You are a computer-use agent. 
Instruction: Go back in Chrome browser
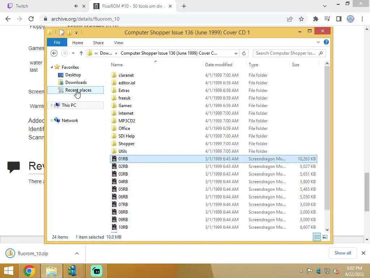coord(8,19)
